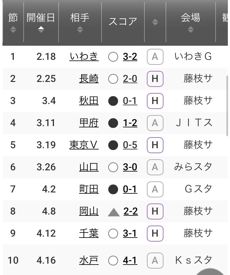Open the 2-2 draw score link
Viewport: 230px width, 275px height.
131,211
